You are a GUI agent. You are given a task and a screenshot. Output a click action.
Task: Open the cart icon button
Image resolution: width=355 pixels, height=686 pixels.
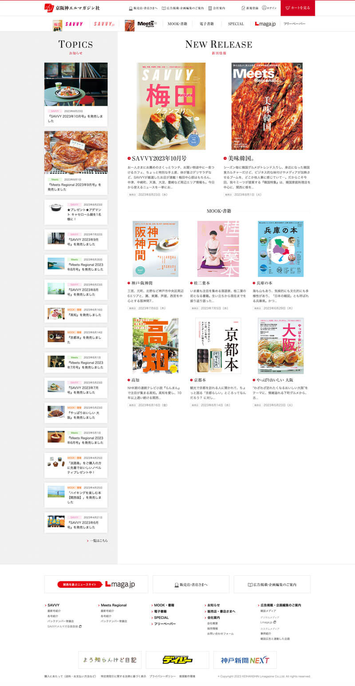(288, 8)
